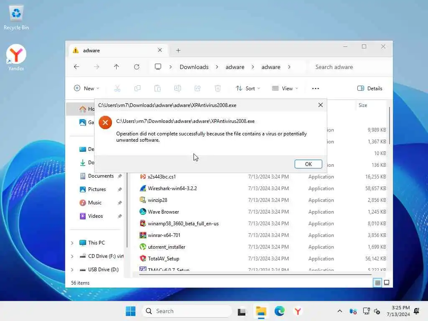Image resolution: width=428 pixels, height=321 pixels.
Task: Click the Size column header
Action: click(x=363, y=105)
